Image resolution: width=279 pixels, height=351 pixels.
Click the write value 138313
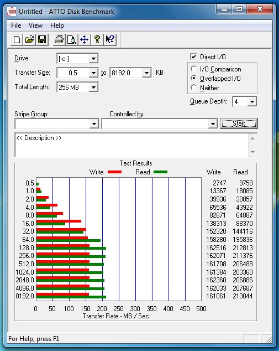(216, 224)
